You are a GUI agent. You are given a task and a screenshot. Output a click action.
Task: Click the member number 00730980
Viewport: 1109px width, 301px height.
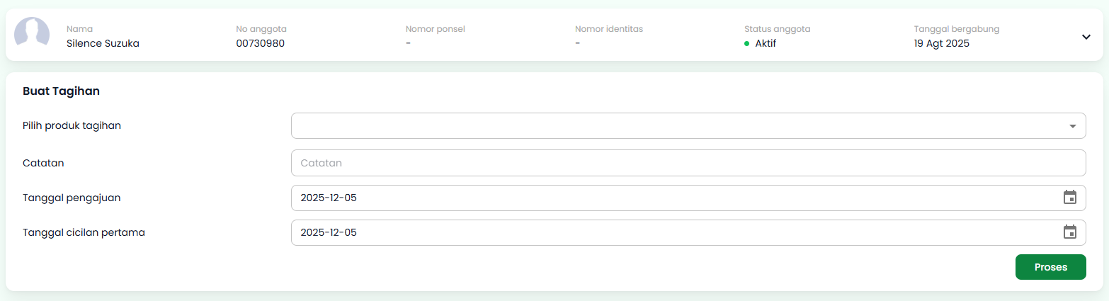point(260,43)
